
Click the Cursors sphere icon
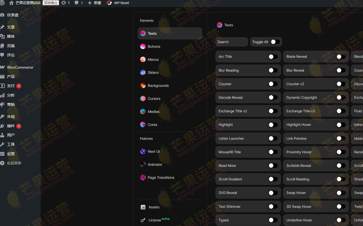pos(143,98)
